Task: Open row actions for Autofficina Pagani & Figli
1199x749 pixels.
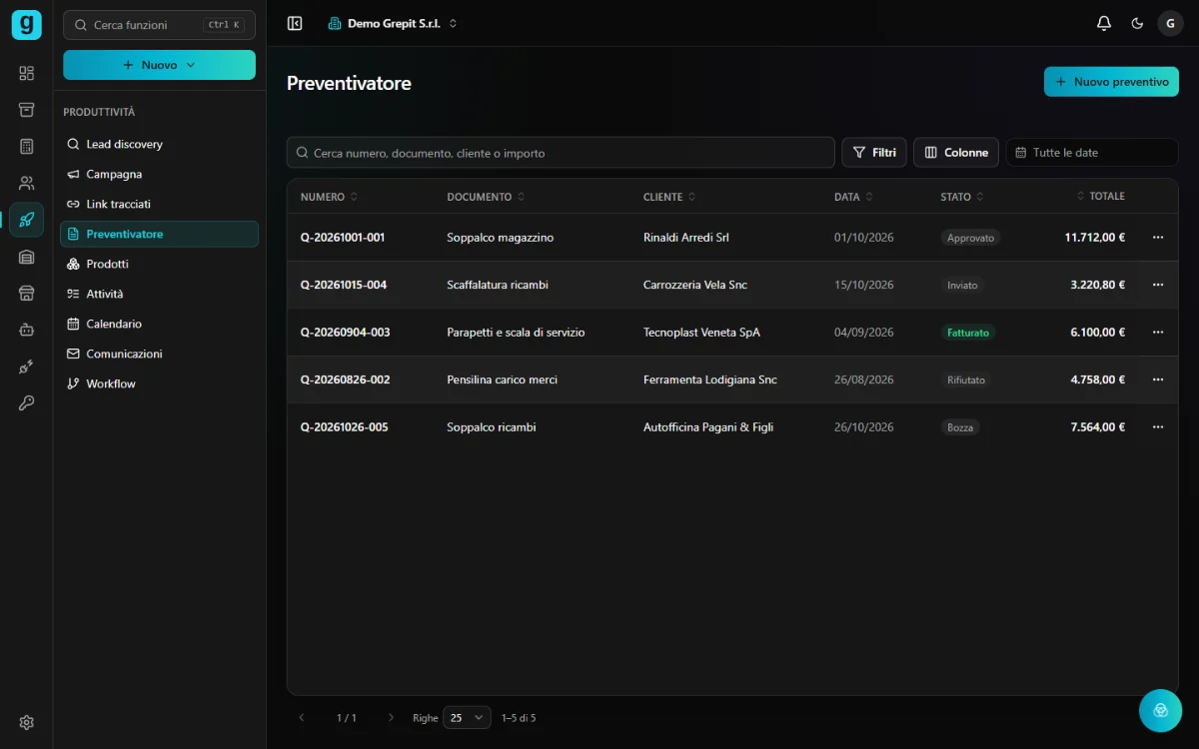Action: pos(1158,427)
